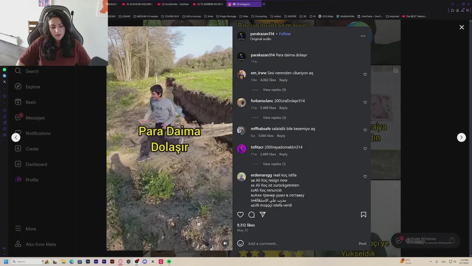Open parakazan314 profile from post header

262,34
